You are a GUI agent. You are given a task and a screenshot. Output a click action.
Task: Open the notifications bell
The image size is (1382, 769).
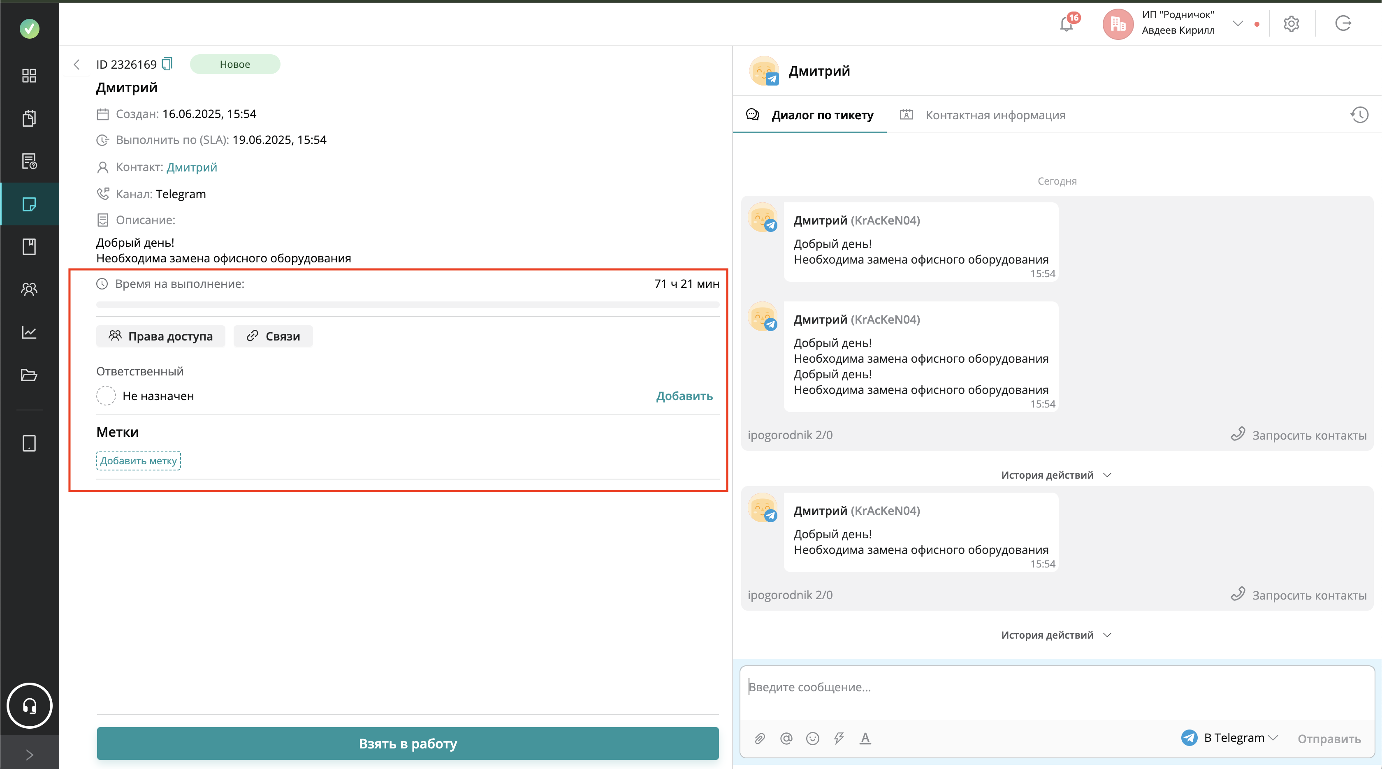tap(1067, 24)
